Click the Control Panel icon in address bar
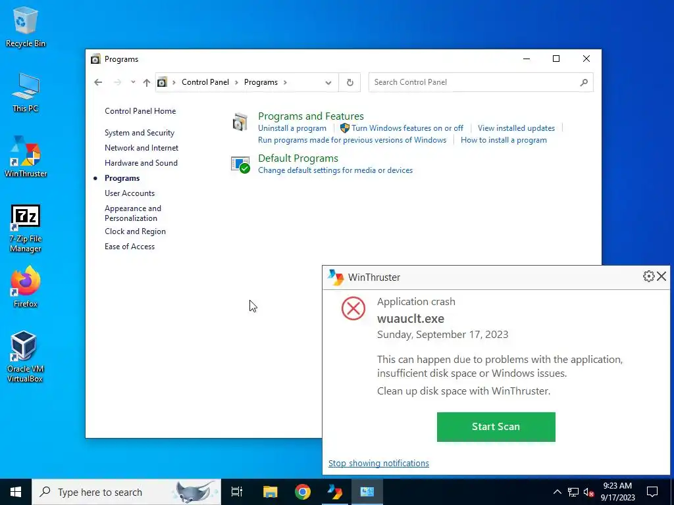 [x=162, y=82]
